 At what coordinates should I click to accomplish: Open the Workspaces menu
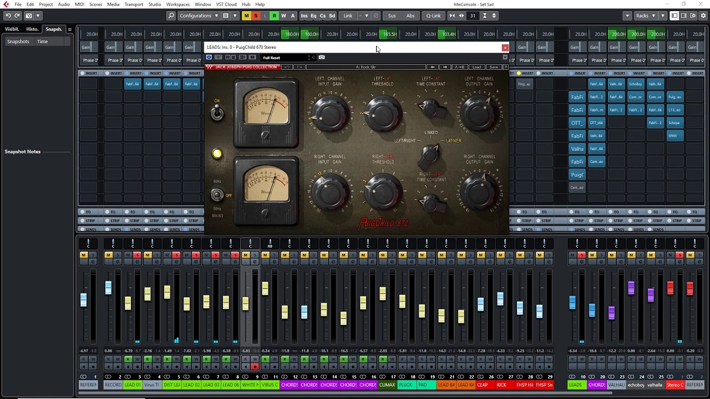pyautogui.click(x=177, y=4)
